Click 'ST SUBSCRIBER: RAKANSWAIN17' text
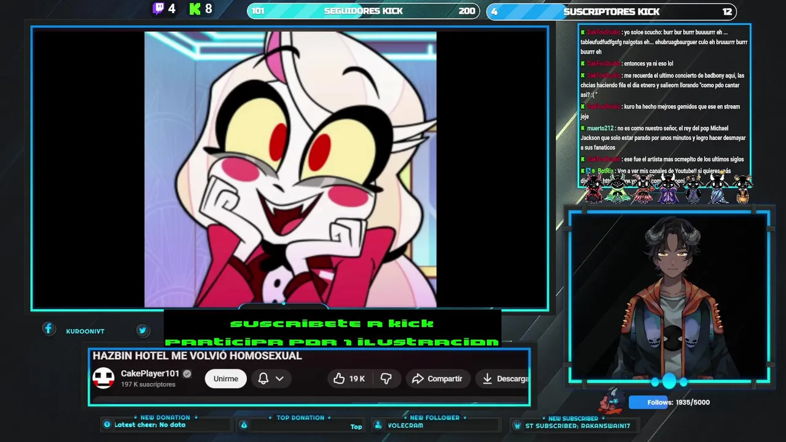 [578, 425]
